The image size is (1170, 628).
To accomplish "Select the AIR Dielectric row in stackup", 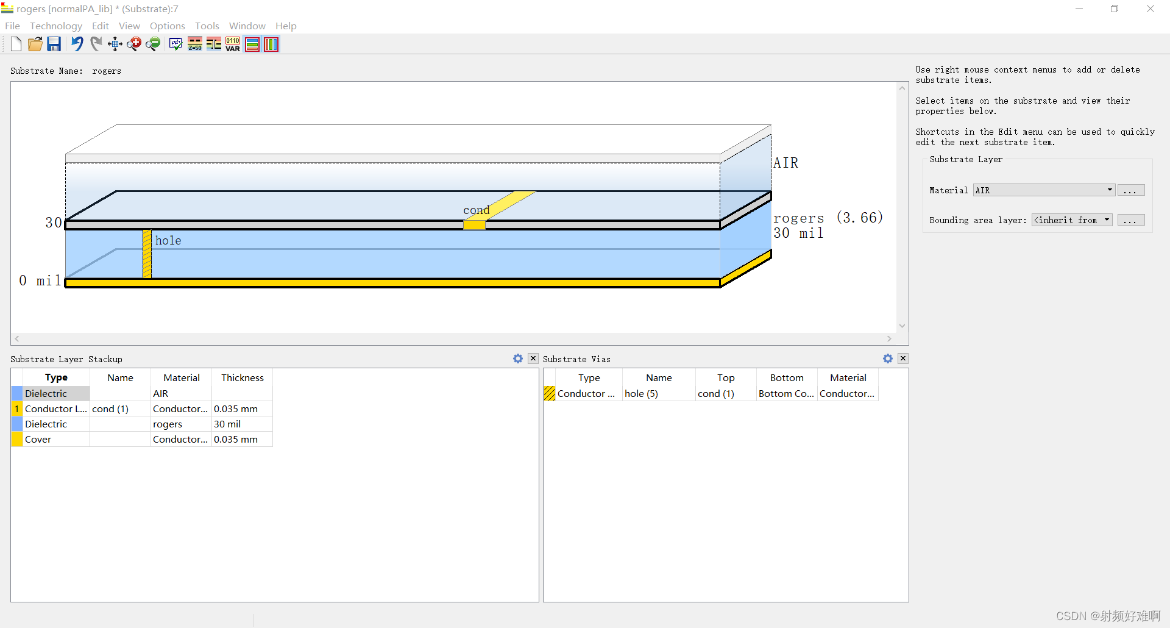I will click(x=141, y=393).
